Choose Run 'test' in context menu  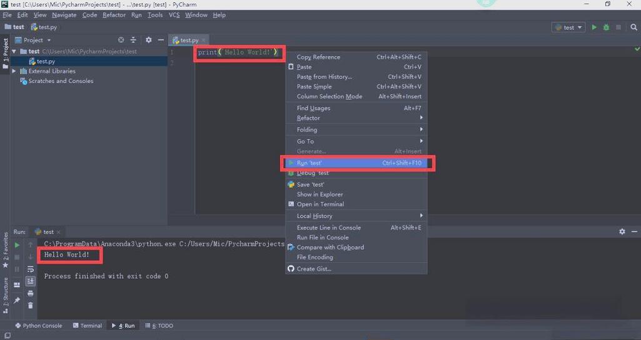[356, 163]
